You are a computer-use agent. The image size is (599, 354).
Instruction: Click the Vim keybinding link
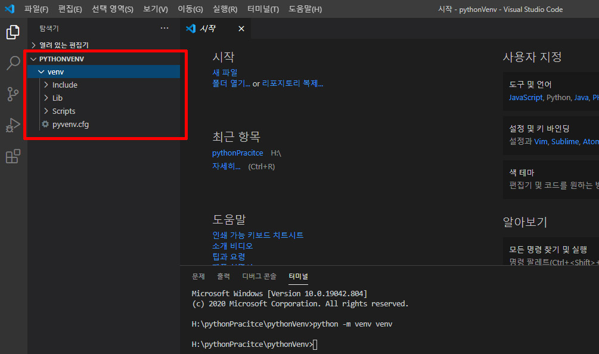[541, 141]
